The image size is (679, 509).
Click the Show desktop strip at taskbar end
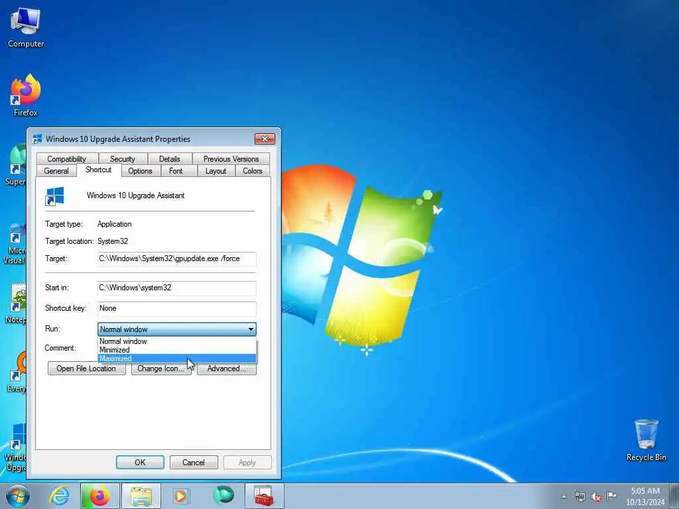click(674, 496)
